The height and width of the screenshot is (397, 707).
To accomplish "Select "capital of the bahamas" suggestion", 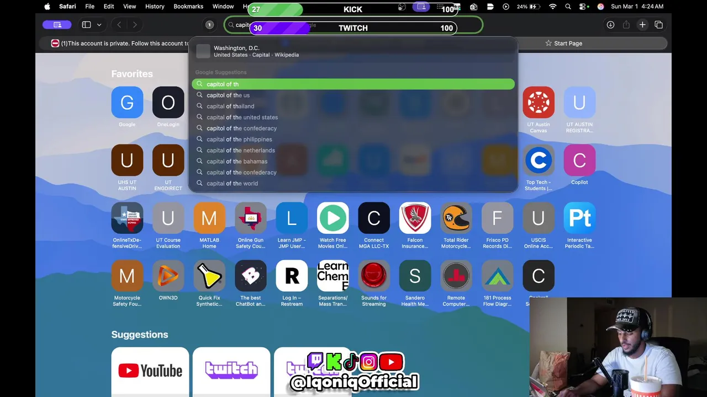I will pos(353,162).
